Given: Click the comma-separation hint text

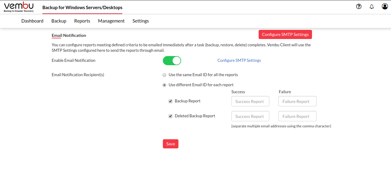Looking at the screenshot, I should coord(281,126).
